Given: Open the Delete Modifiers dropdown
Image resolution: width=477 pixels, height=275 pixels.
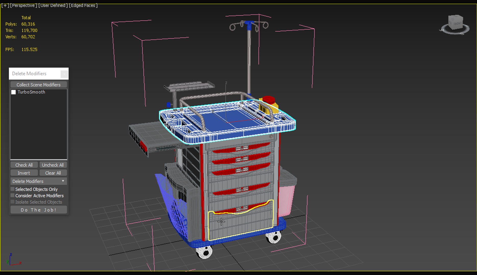Looking at the screenshot, I should tap(39, 181).
